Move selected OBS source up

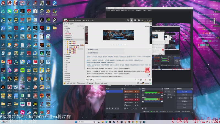point(133,108)
